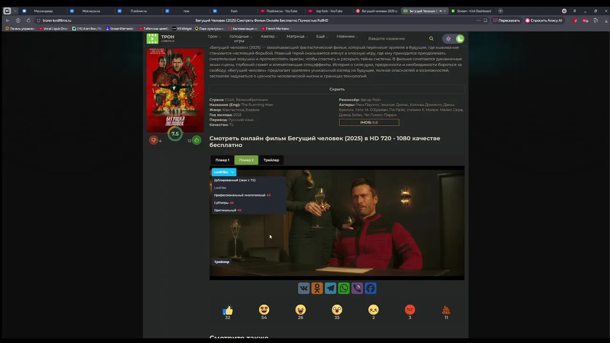Screen dimensions: 610x343
Task: Select Оригинальный 4K audio option
Action: (228, 210)
